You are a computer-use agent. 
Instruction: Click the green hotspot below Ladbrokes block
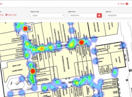pos(115,72)
